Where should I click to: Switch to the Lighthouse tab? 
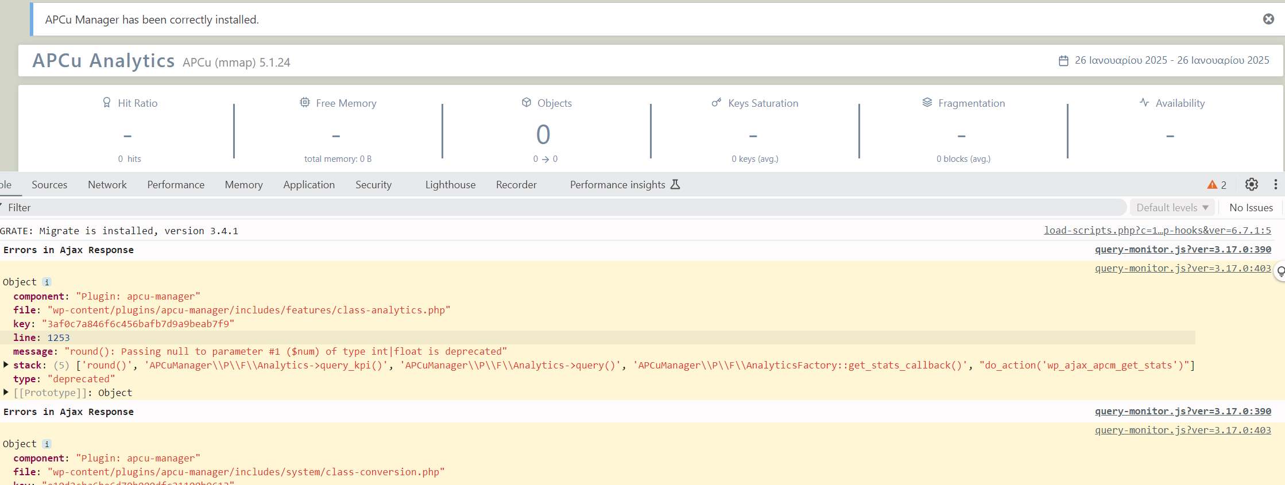click(450, 184)
